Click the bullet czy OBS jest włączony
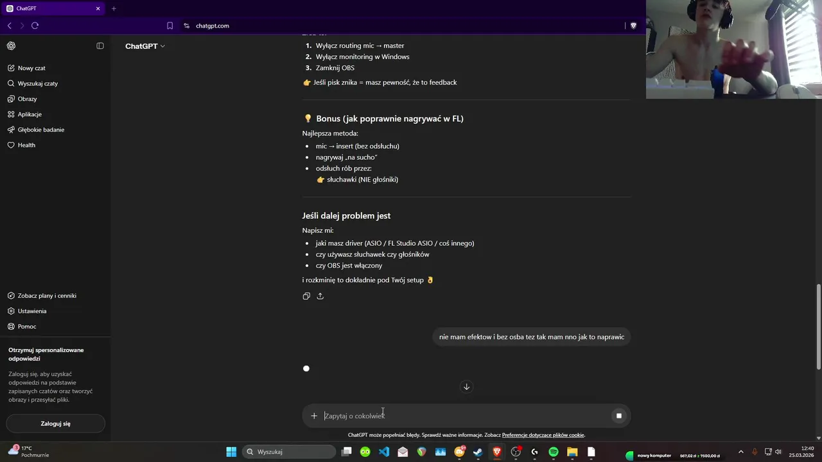The image size is (822, 462). [349, 266]
